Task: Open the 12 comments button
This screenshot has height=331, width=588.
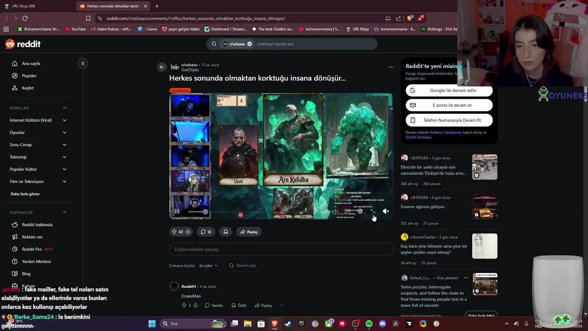Action: (x=206, y=232)
